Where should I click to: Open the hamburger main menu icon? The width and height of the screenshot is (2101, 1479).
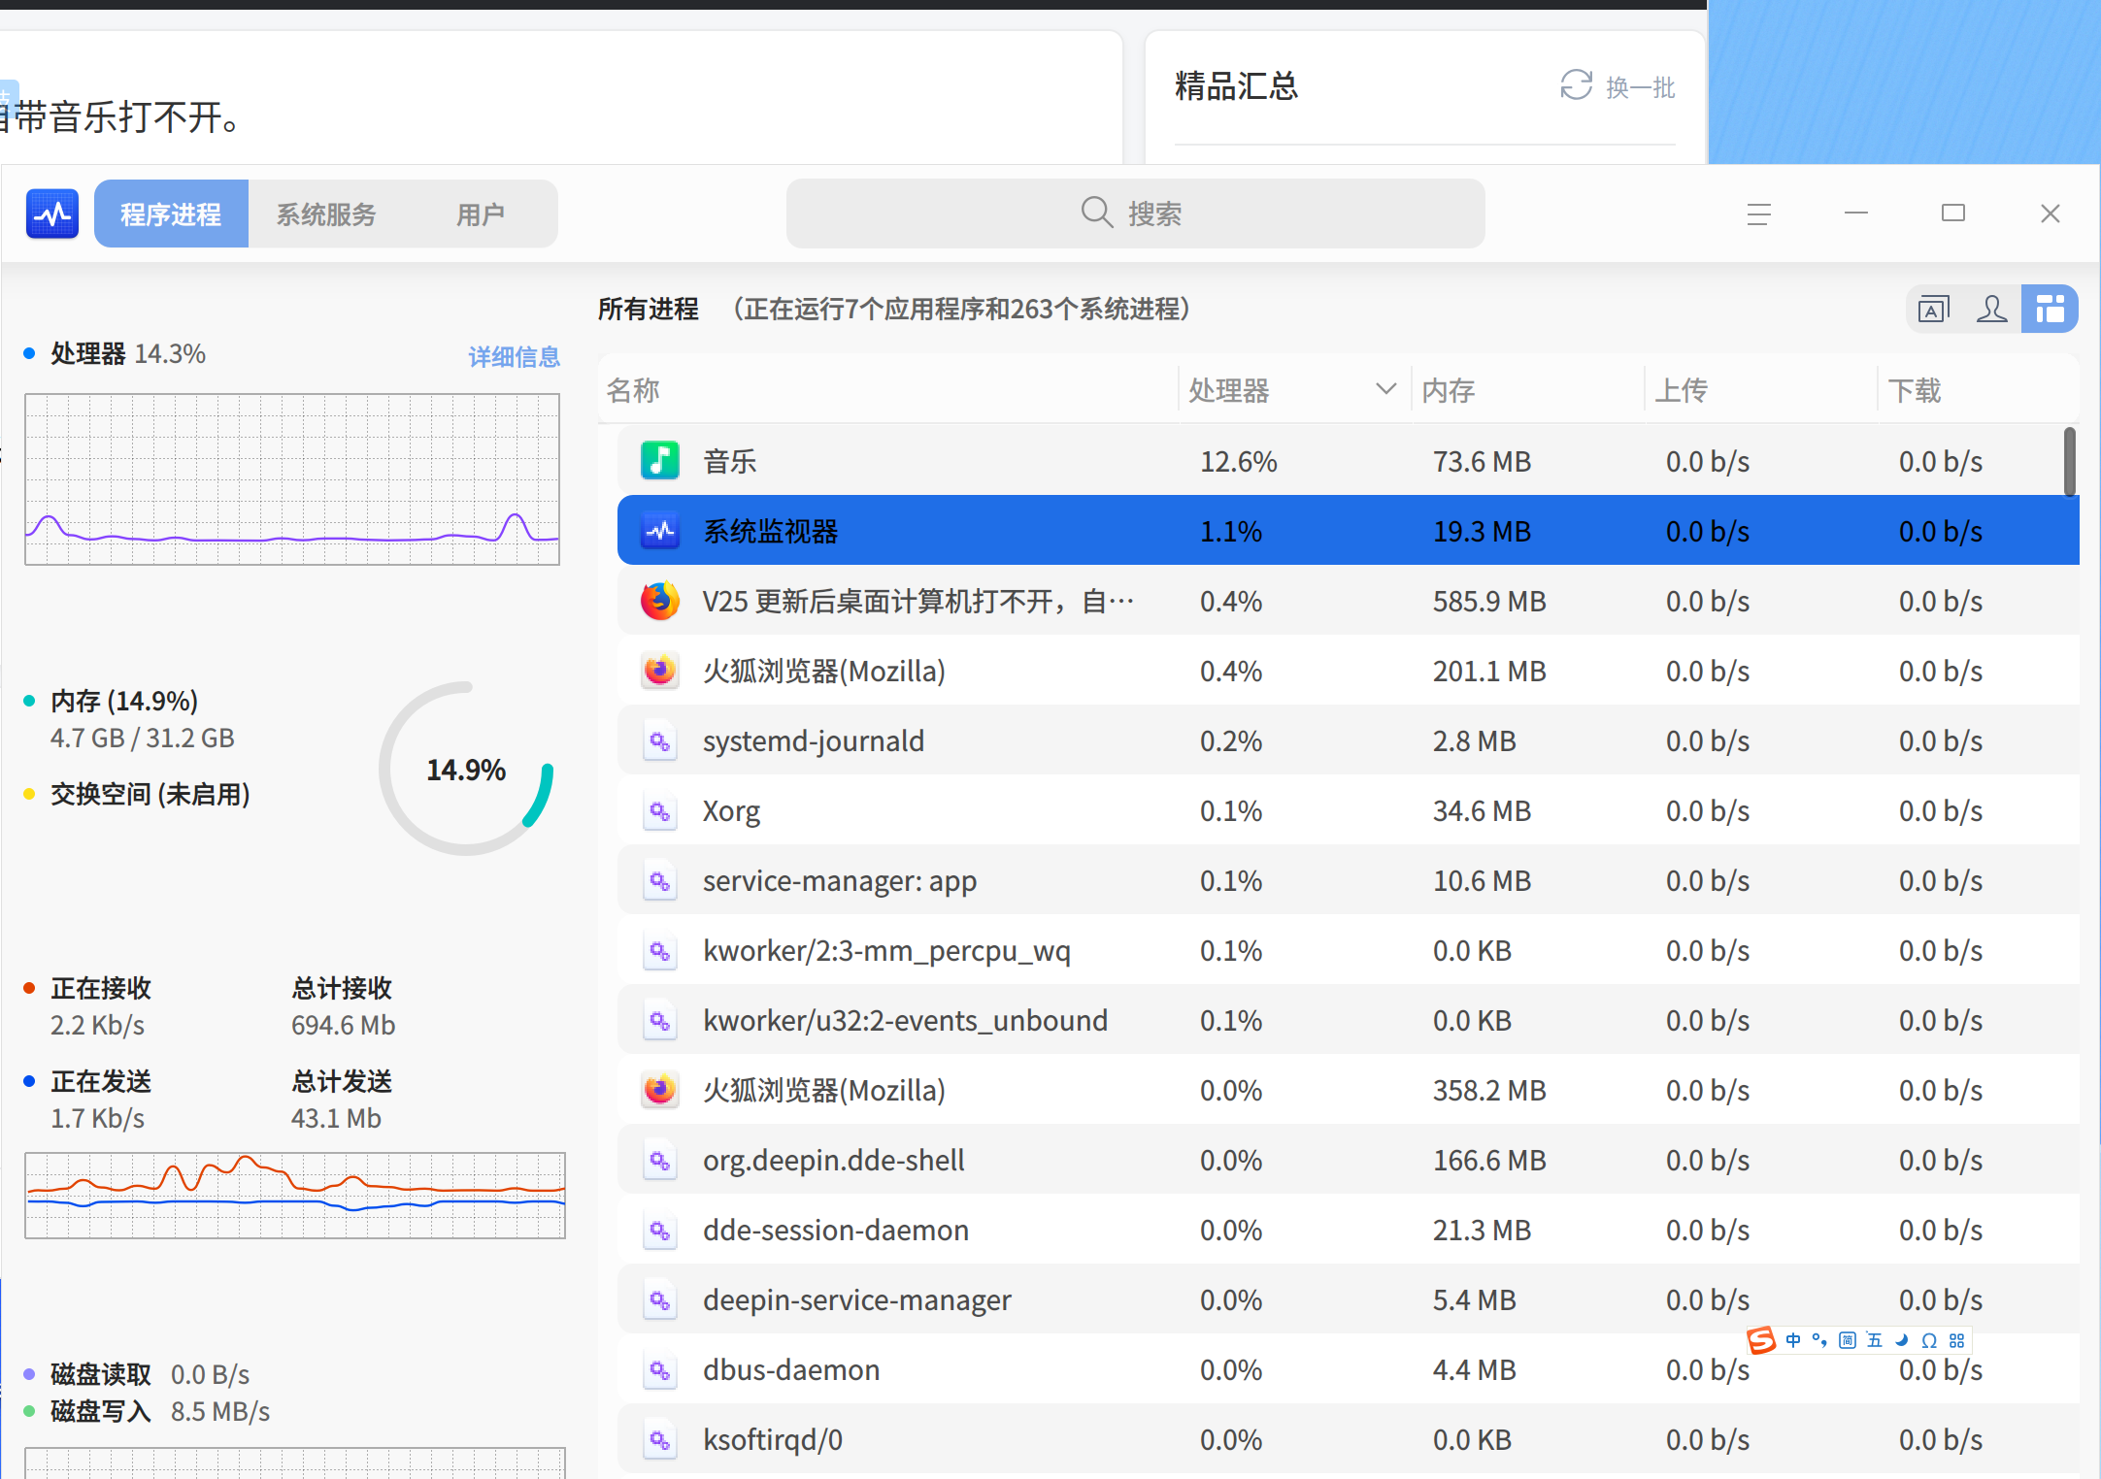[x=1759, y=214]
